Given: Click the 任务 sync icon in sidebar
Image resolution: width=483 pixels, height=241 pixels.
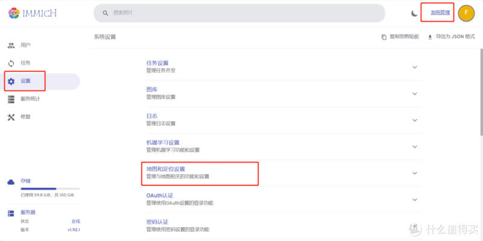Looking at the screenshot, I should [11, 63].
